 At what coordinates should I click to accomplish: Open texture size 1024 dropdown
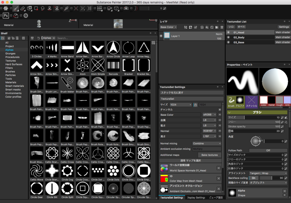click(x=180, y=105)
